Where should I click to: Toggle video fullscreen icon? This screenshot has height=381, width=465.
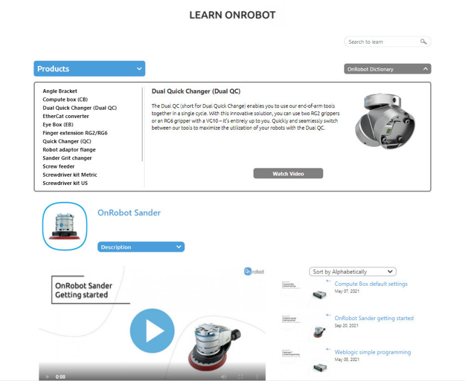click(240, 377)
